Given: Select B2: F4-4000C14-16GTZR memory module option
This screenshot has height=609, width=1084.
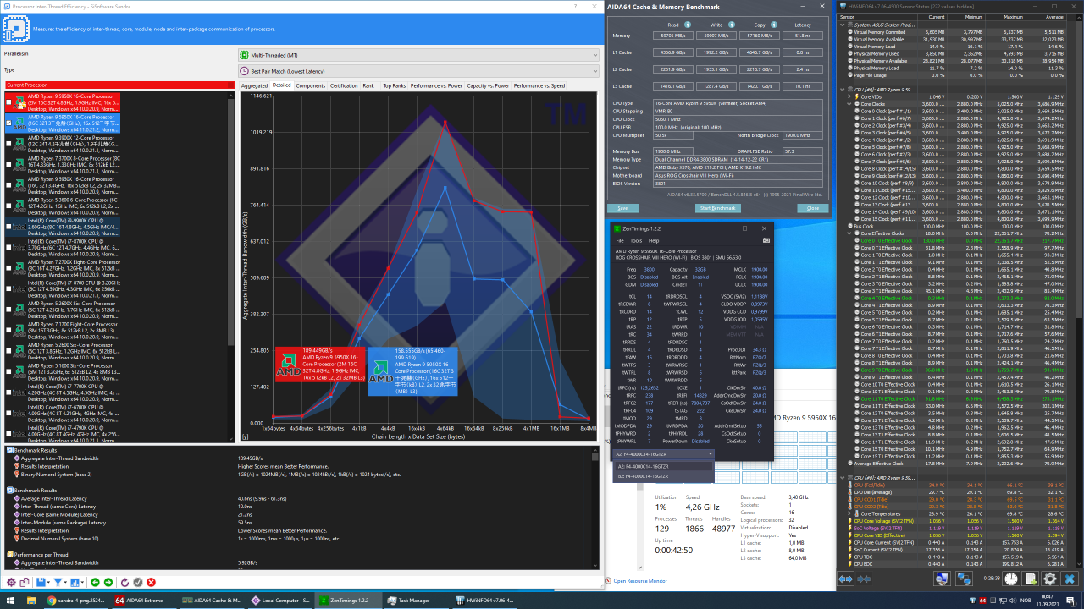Looking at the screenshot, I should click(x=645, y=476).
